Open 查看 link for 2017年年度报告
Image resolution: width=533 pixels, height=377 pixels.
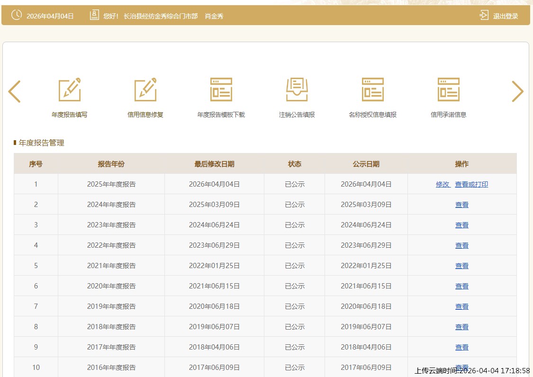(462, 347)
